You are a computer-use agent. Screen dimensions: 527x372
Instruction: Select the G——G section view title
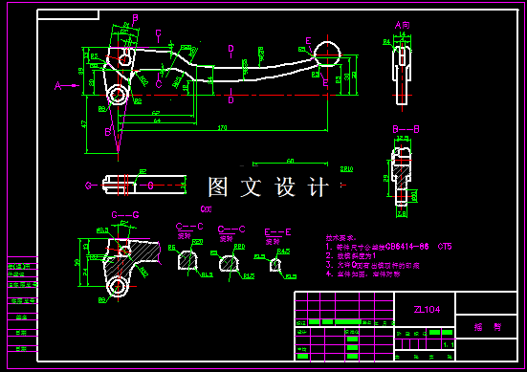coord(125,215)
